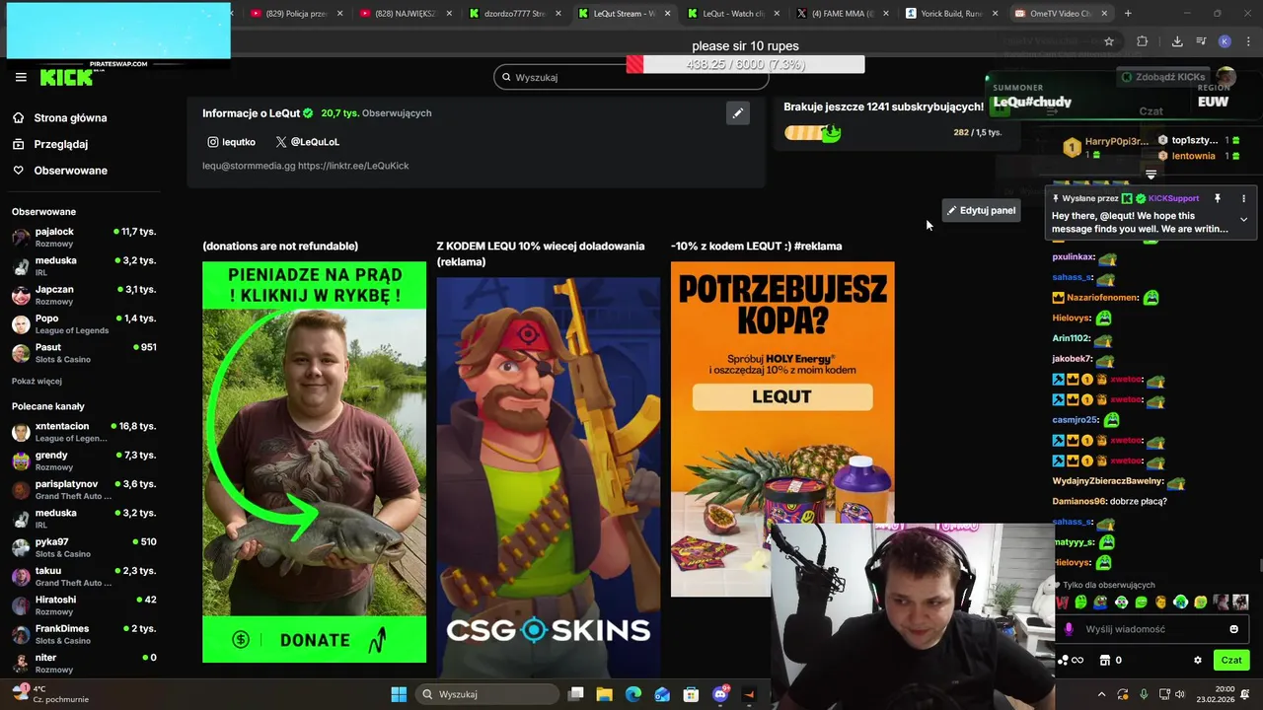This screenshot has width=1263, height=710.
Task: Open FrankDimes recommended channel
Action: (x=84, y=634)
